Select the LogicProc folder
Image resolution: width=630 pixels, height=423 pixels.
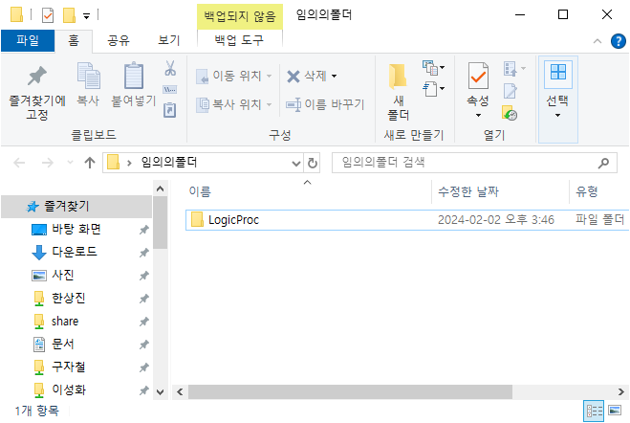233,220
